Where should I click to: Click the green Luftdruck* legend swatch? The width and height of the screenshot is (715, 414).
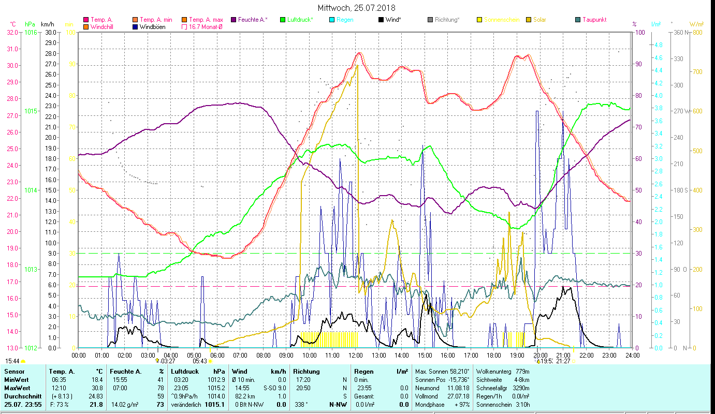(x=283, y=20)
